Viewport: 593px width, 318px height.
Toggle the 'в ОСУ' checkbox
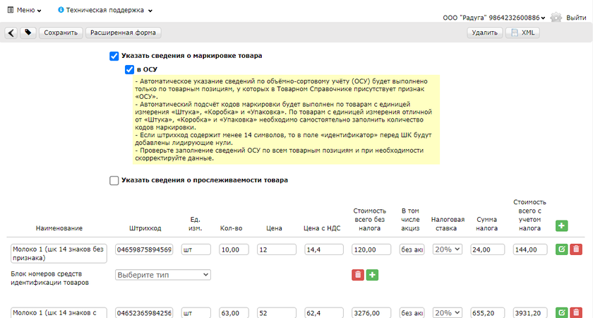[x=129, y=69]
